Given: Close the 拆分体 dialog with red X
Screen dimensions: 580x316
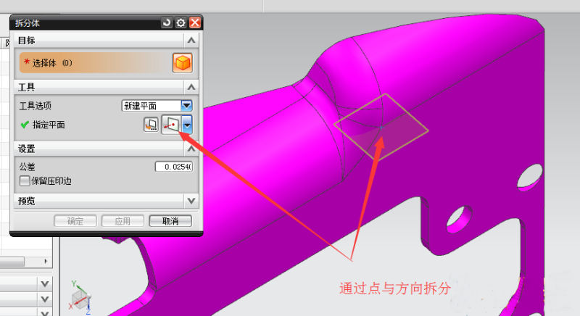Looking at the screenshot, I should click(x=194, y=23).
